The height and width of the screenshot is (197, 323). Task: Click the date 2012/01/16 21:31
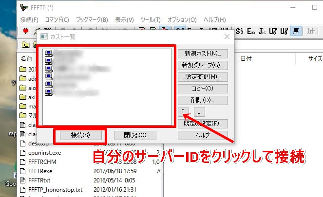point(115,190)
